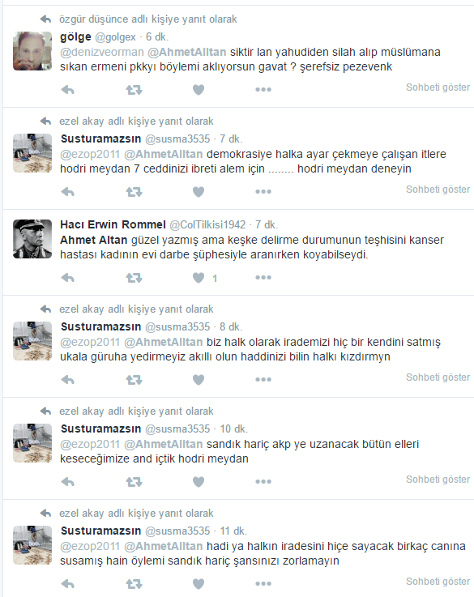This screenshot has width=474, height=597.
Task: Click Sohbeti göster on gölge's tweet
Action: pos(438,87)
